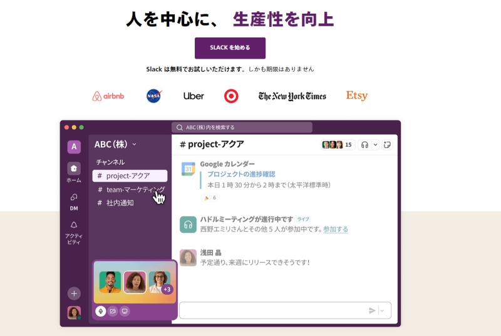Click the # project-アクア channel title
Image resolution: width=501 pixels, height=336 pixels.
point(212,144)
